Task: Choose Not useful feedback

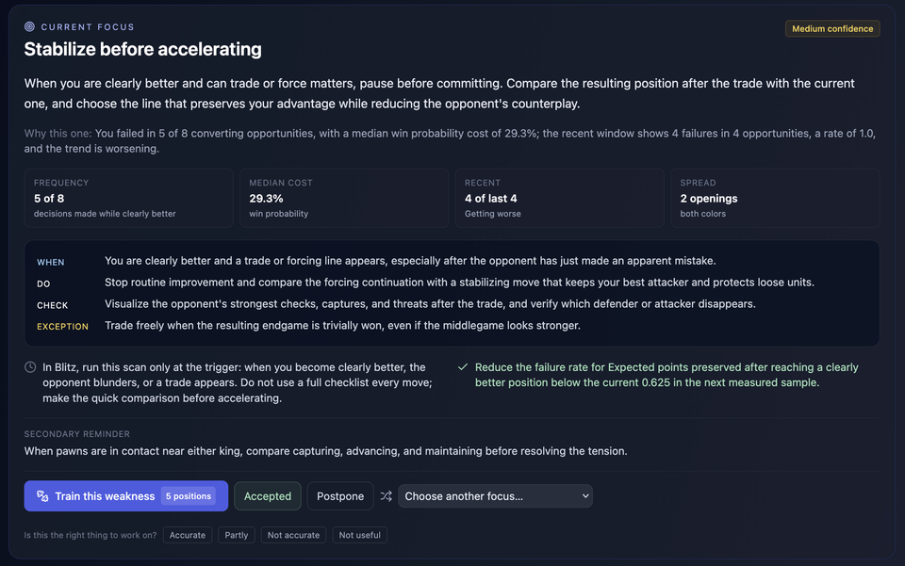Action: click(359, 535)
